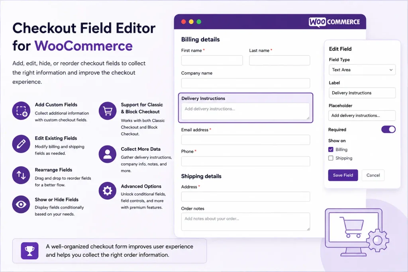
Task: Click the Email address input field
Action: click(x=245, y=140)
